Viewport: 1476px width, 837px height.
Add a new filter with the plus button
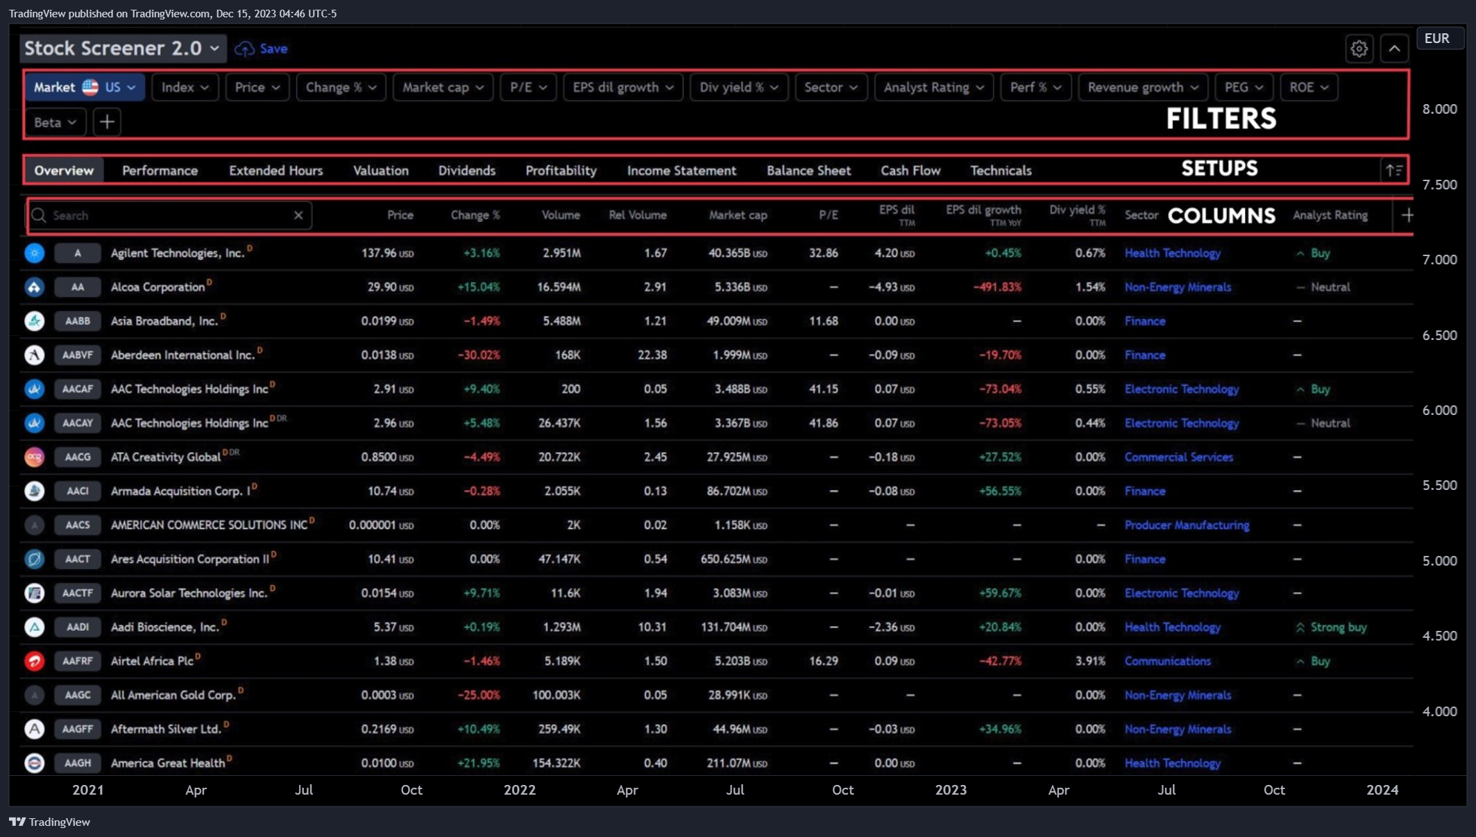(x=107, y=122)
